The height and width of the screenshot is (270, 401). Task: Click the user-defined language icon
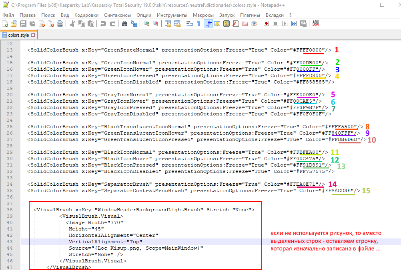(217, 24)
